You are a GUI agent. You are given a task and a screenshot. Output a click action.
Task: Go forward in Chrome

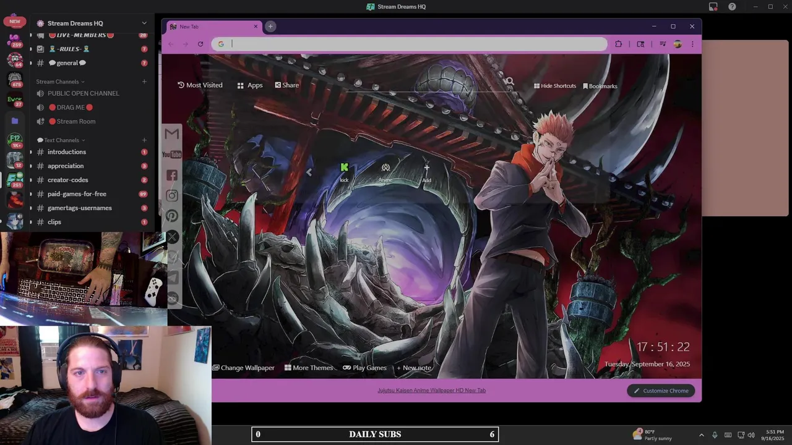coord(185,44)
